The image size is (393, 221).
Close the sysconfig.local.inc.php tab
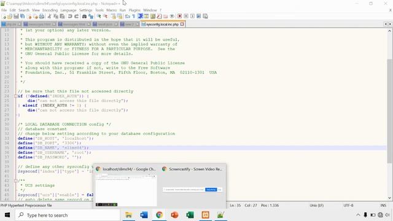[x=182, y=25]
